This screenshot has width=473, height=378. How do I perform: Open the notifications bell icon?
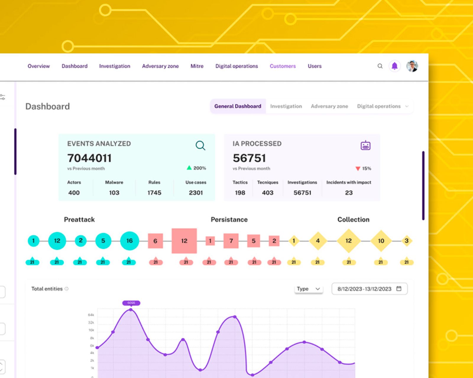coord(394,66)
